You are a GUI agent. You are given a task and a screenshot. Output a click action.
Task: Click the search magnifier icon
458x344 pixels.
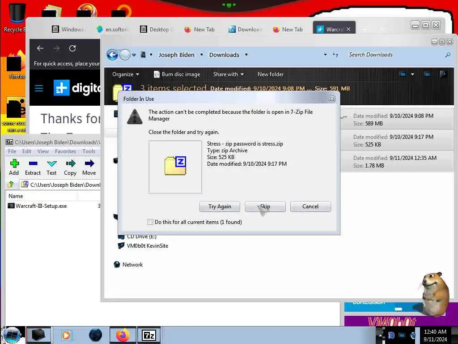pyautogui.click(x=447, y=55)
